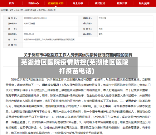
Task: Open the 首页 navigation tab
Action: coord(12,3)
